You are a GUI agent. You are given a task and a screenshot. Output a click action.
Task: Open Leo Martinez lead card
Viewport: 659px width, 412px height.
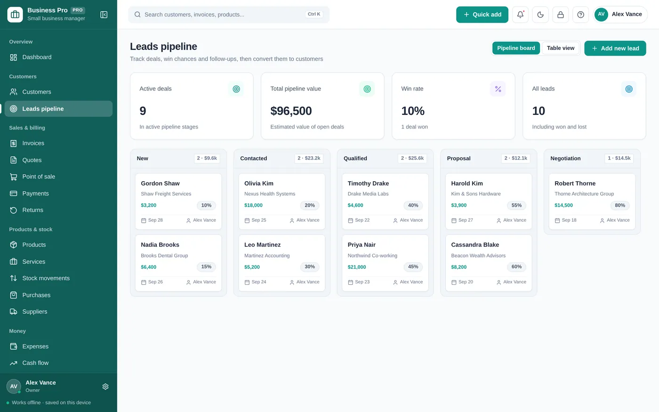282,263
